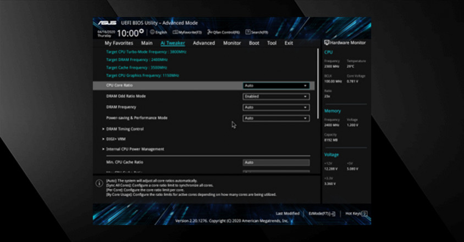Open the DRAM Odd Ratio Mode dropdown
The height and width of the screenshot is (242, 464).
pyautogui.click(x=276, y=97)
